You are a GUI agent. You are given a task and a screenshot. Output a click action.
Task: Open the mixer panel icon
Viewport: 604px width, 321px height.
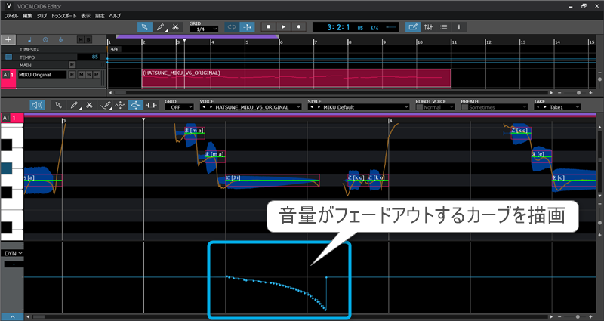coord(428,27)
